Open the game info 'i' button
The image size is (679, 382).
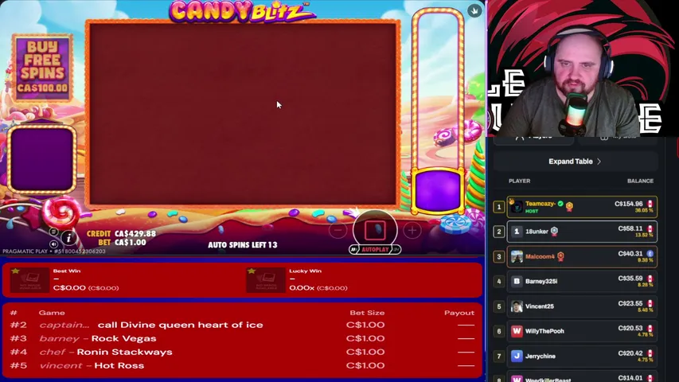68,237
